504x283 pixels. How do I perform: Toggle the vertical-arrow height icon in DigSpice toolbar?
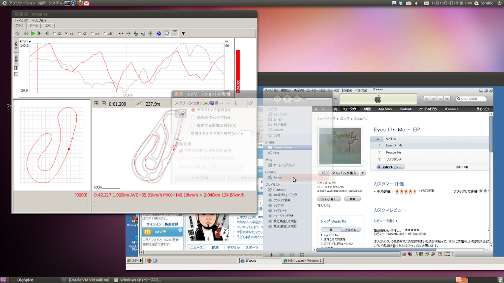[x=175, y=33]
